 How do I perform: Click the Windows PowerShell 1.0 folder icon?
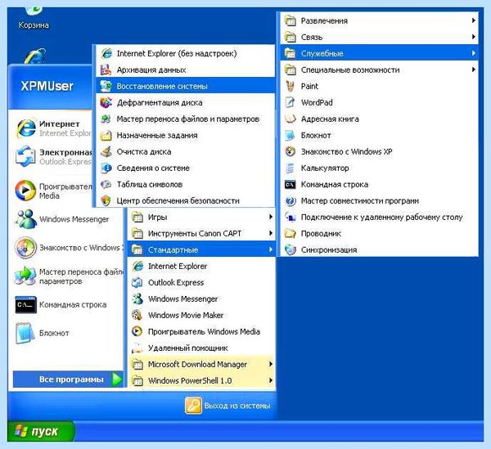click(x=137, y=380)
